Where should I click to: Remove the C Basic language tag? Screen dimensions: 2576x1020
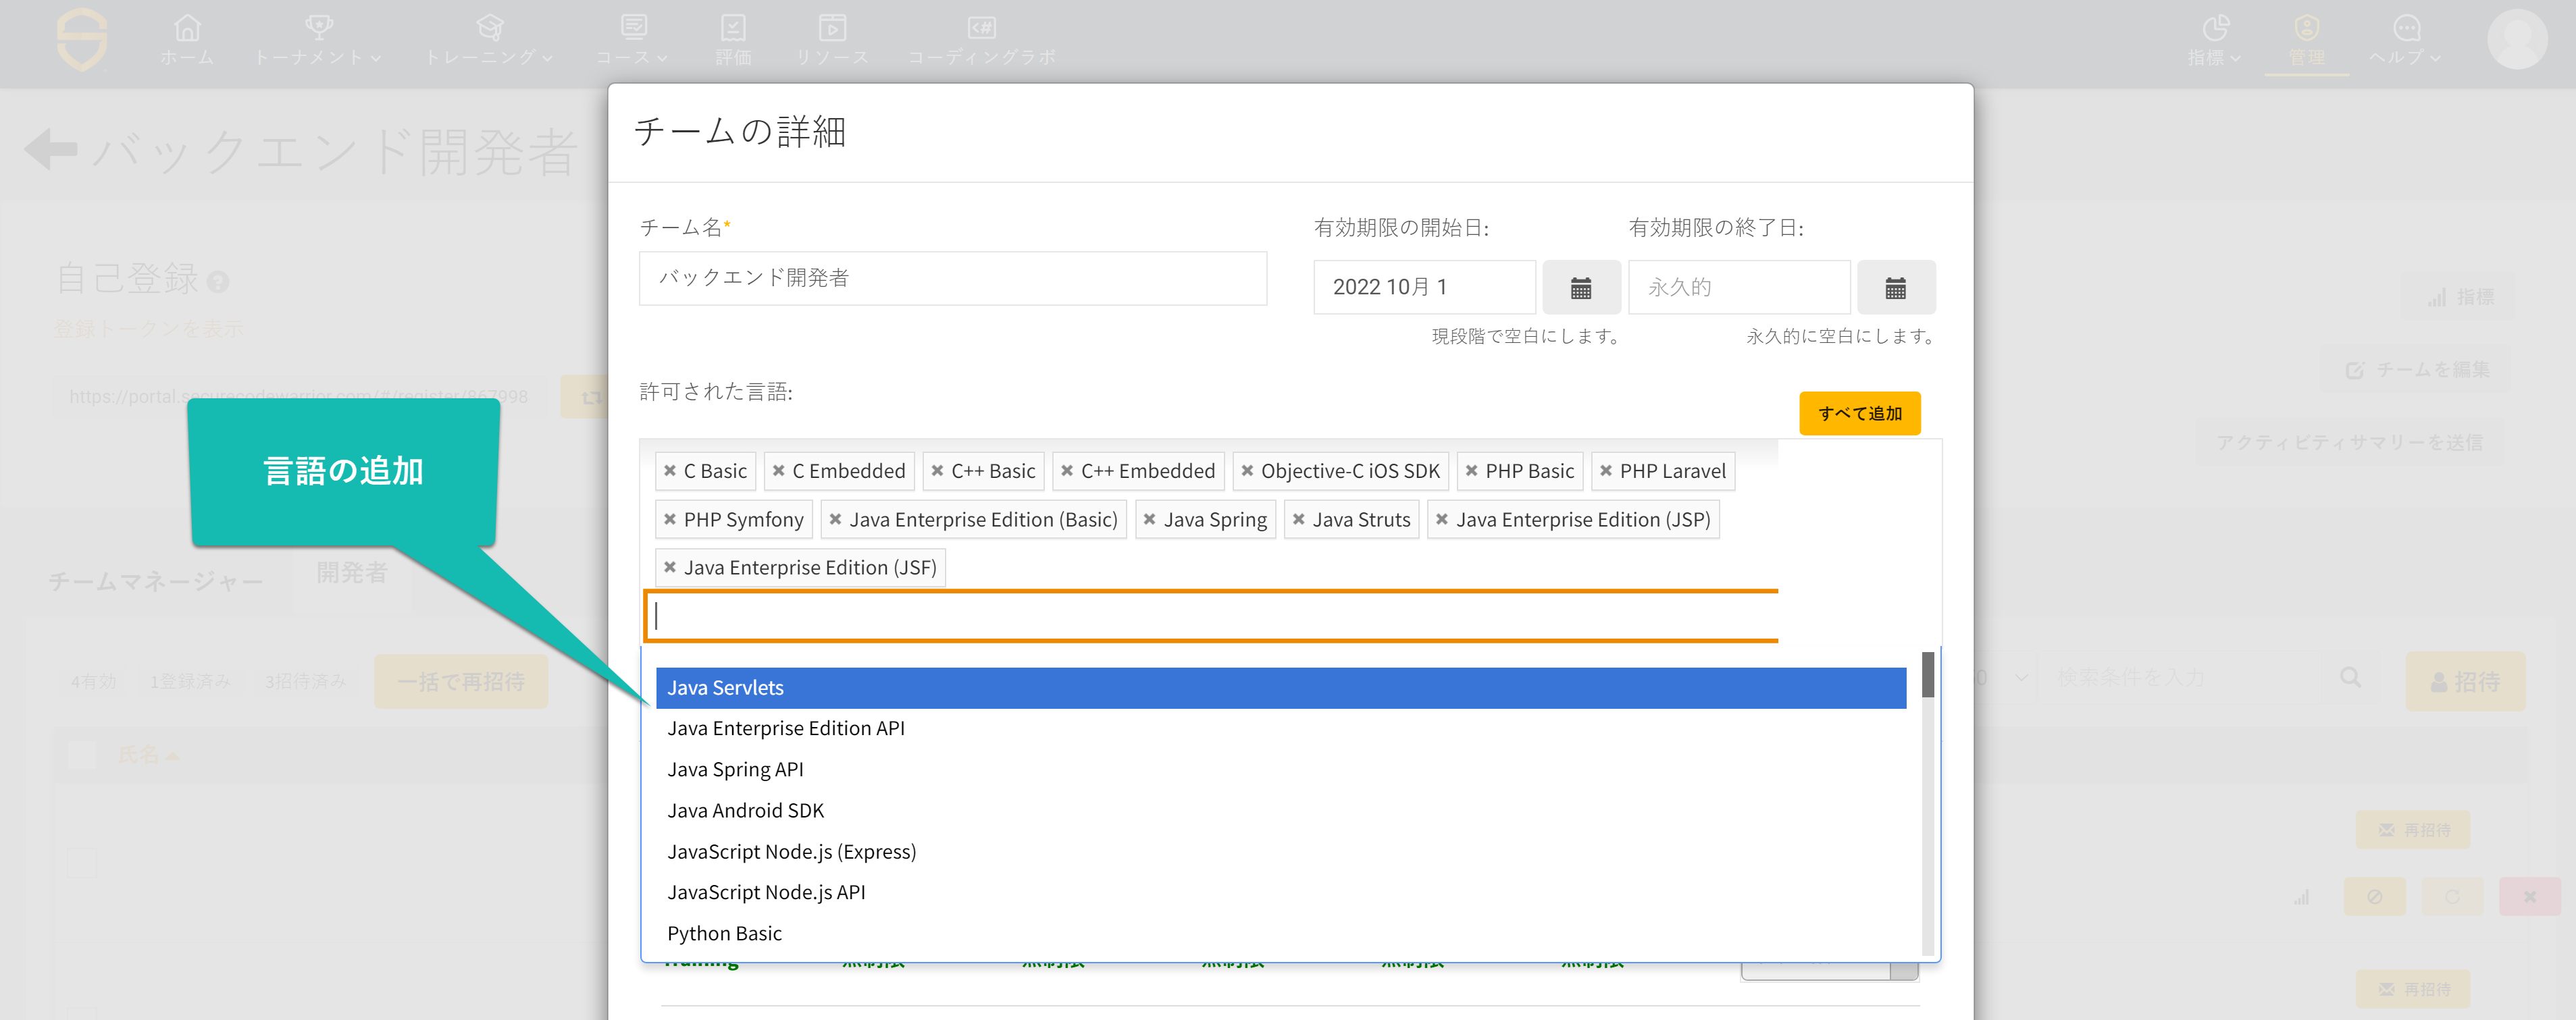(x=670, y=471)
